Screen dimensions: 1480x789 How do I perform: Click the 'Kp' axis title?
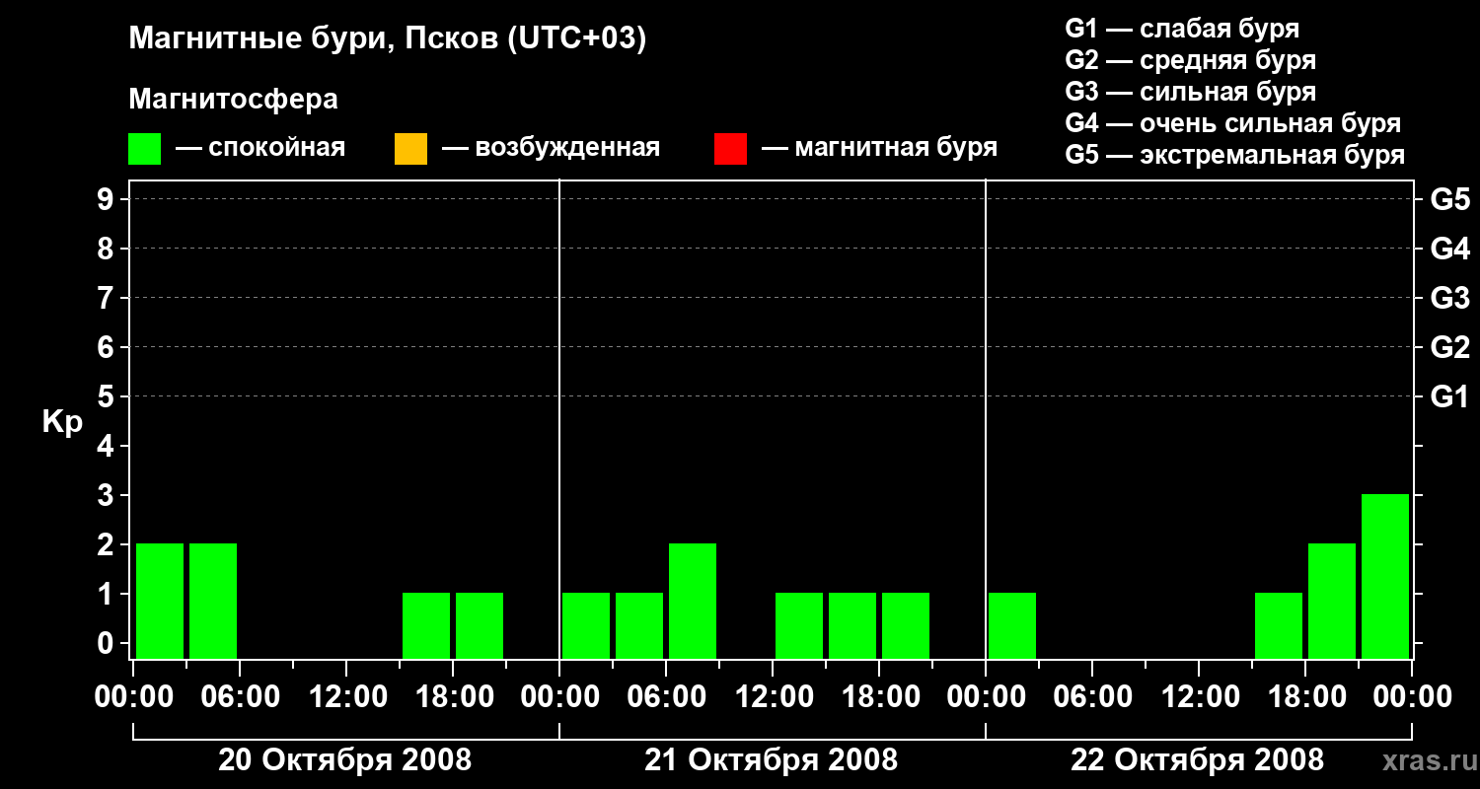coord(62,422)
